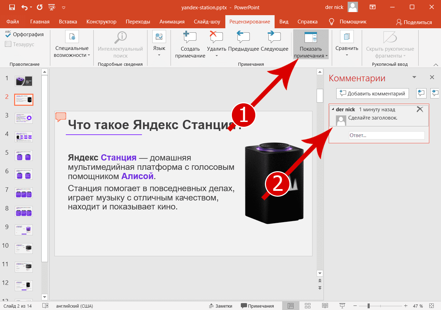This screenshot has height=310, width=441.
Task: Toggle Примечания comments in status bar
Action: 257,306
